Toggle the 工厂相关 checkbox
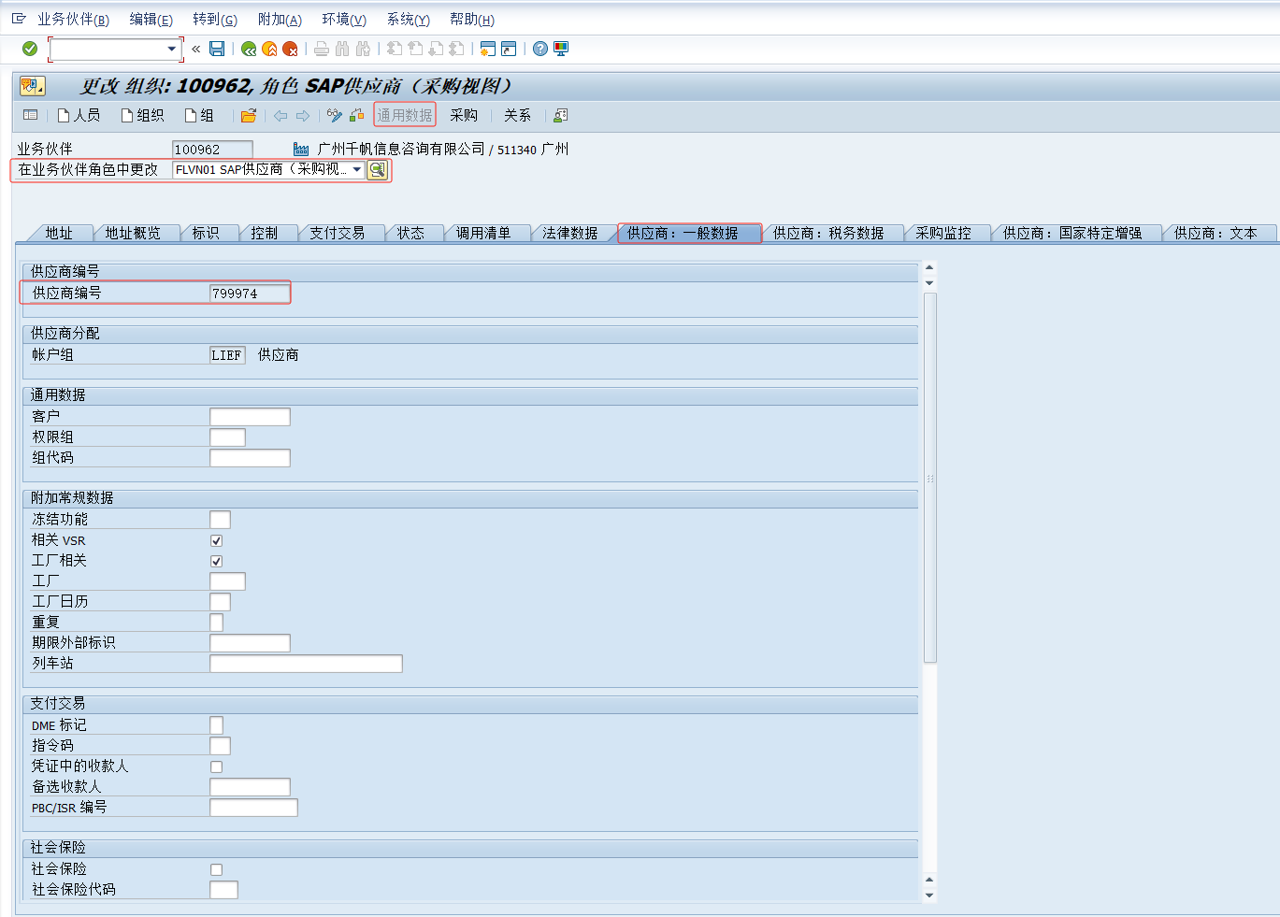The width and height of the screenshot is (1280, 917). (x=216, y=561)
